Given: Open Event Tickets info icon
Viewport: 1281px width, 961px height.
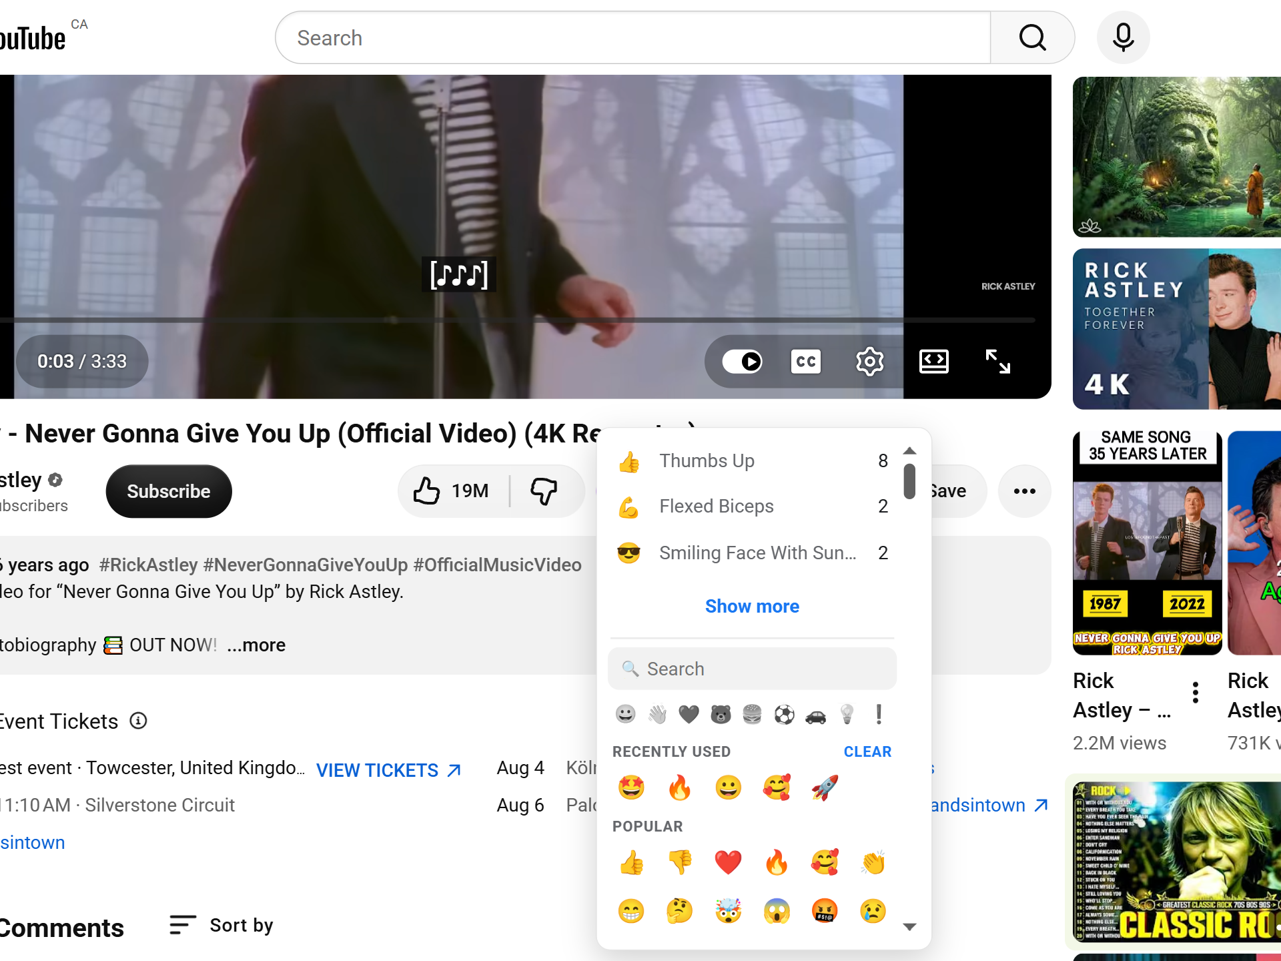Looking at the screenshot, I should [138, 721].
